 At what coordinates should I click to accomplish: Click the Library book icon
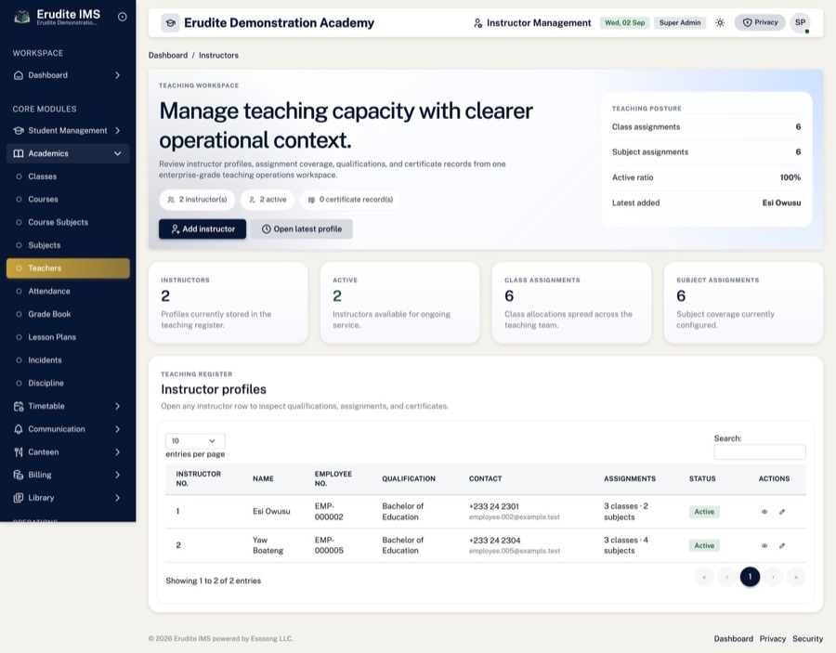pyautogui.click(x=19, y=498)
